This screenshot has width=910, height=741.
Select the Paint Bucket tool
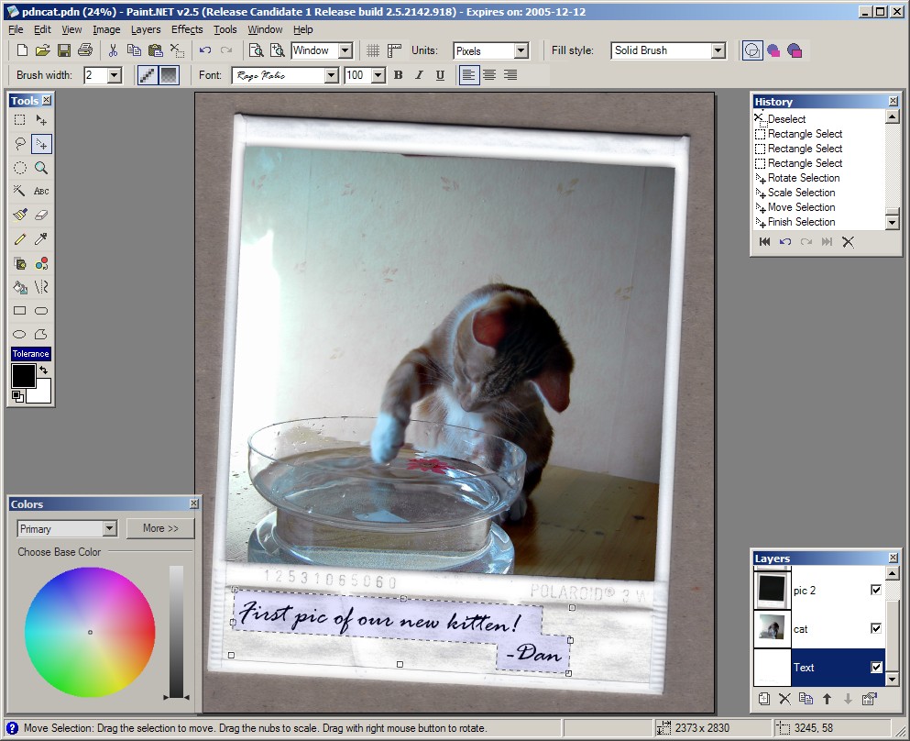click(20, 287)
